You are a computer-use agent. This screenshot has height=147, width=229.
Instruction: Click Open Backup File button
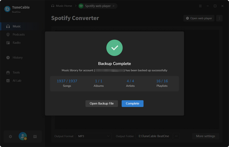[102, 104]
